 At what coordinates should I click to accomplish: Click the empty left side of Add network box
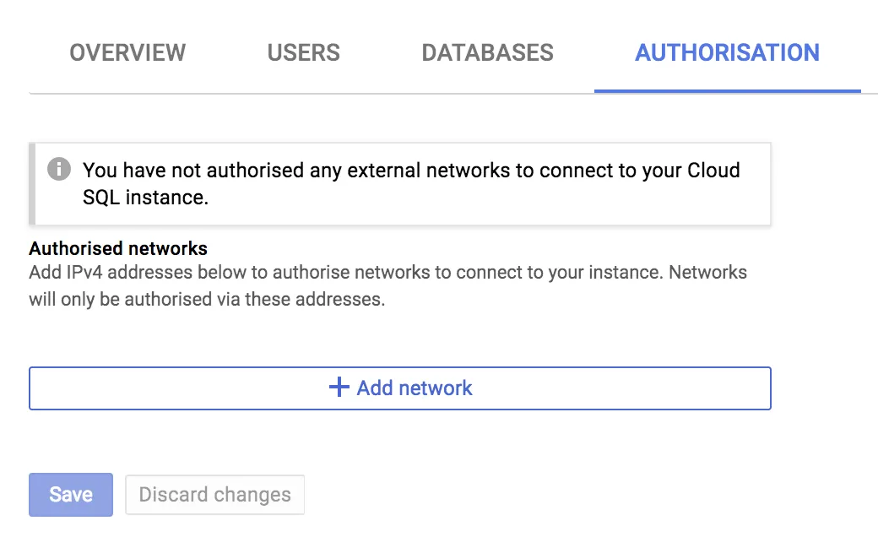pyautogui.click(x=152, y=388)
